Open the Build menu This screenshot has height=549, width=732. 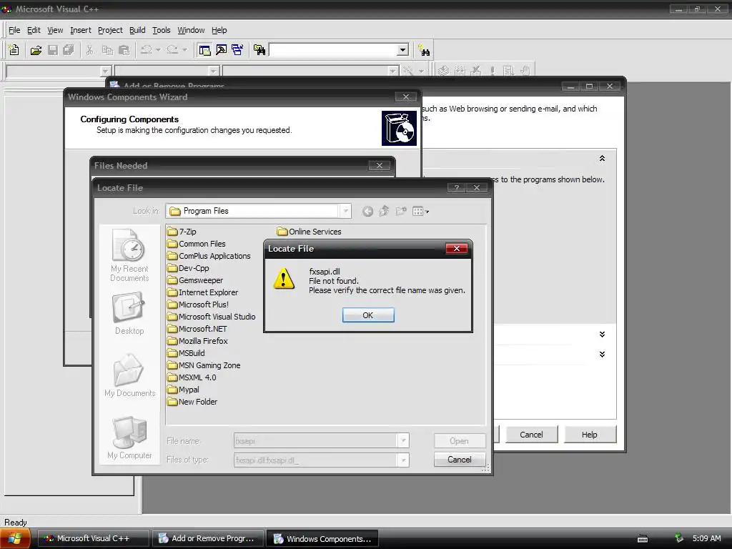[x=137, y=30]
